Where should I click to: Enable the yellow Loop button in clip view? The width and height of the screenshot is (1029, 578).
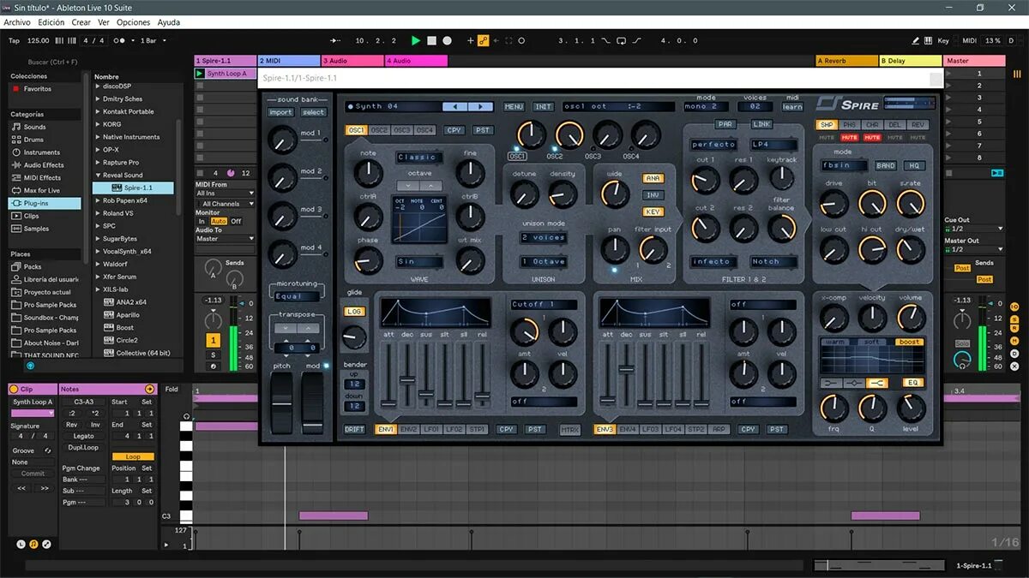tap(133, 456)
